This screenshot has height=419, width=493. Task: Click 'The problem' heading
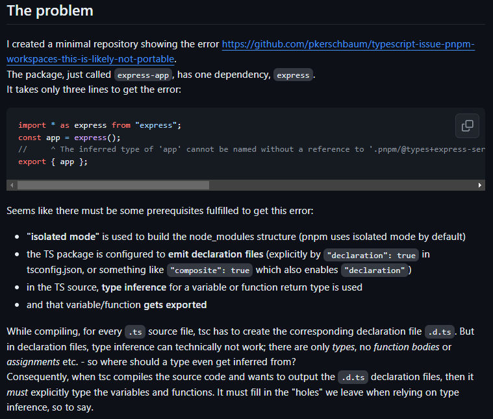pos(50,11)
